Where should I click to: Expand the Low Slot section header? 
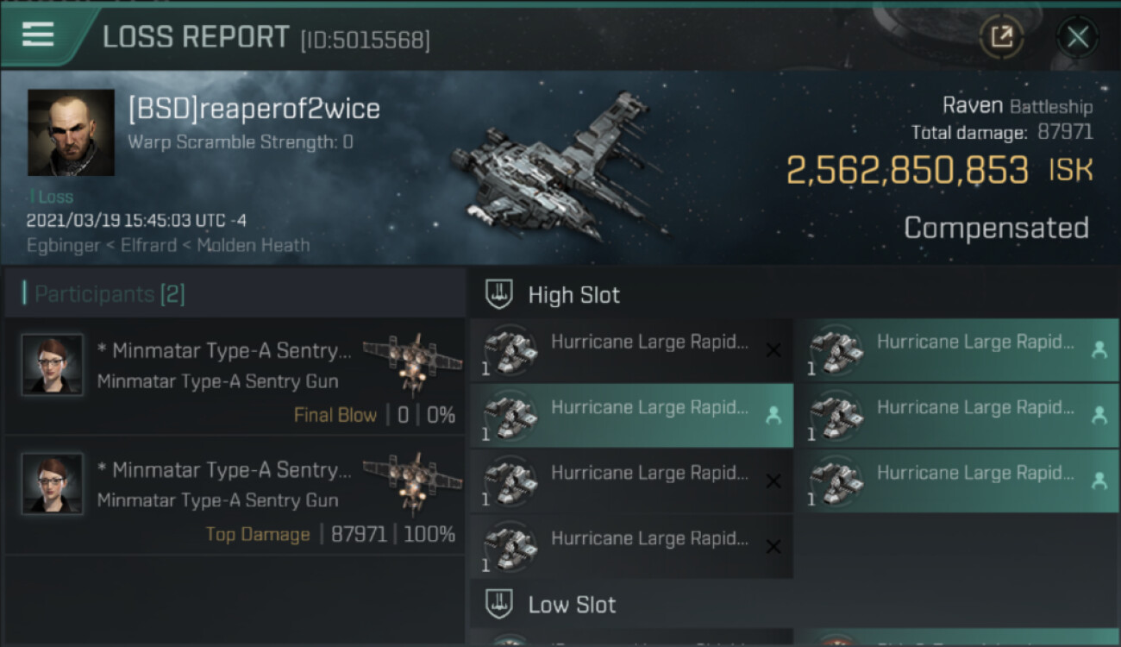click(573, 604)
